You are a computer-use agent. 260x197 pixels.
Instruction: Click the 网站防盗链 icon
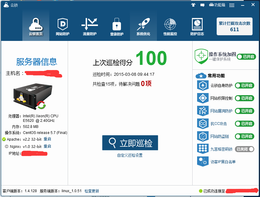(x=203, y=136)
